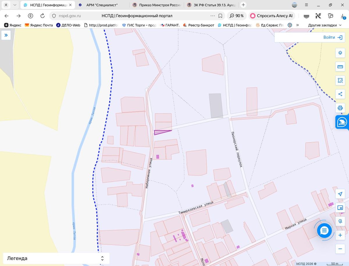This screenshot has width=349, height=266.
Task: Select the purple highlighted triangular parcel
Action: 160,133
